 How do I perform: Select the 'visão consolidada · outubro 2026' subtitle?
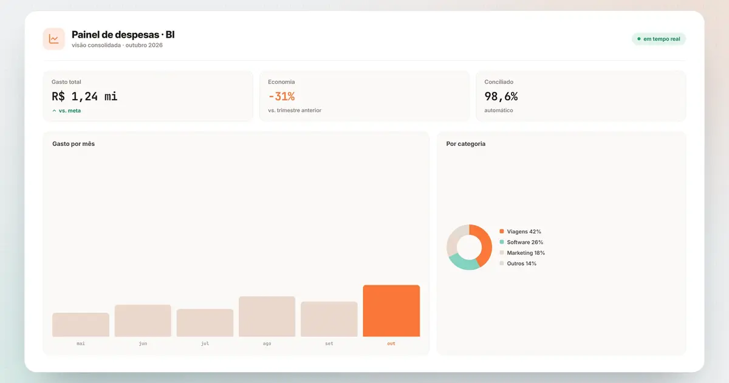[x=117, y=46]
